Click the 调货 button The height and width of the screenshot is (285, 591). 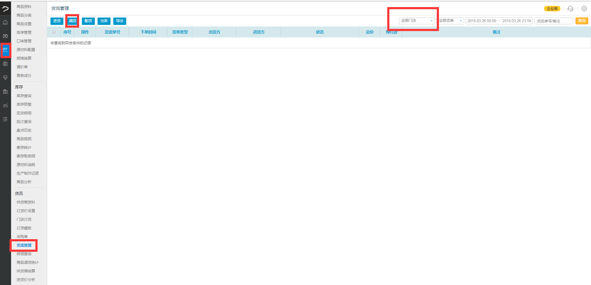click(x=73, y=21)
